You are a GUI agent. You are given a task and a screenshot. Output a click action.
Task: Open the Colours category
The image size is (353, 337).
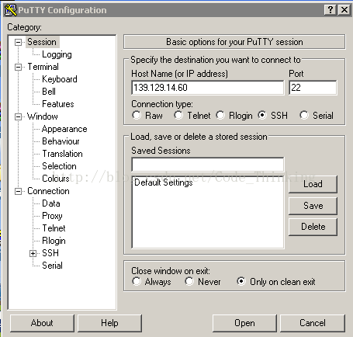[x=56, y=179]
